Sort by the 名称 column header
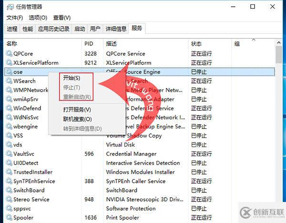The height and width of the screenshot is (223, 286). (x=11, y=43)
